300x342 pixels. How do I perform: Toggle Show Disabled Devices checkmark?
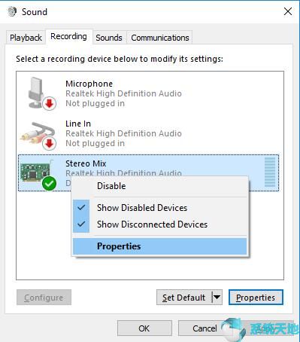[81, 208]
